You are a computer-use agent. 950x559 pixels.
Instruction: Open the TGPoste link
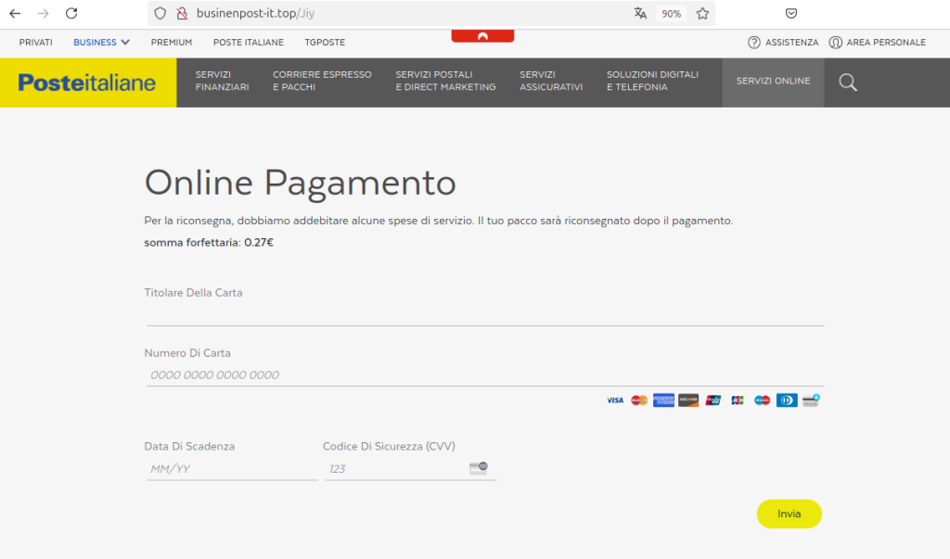pos(325,43)
